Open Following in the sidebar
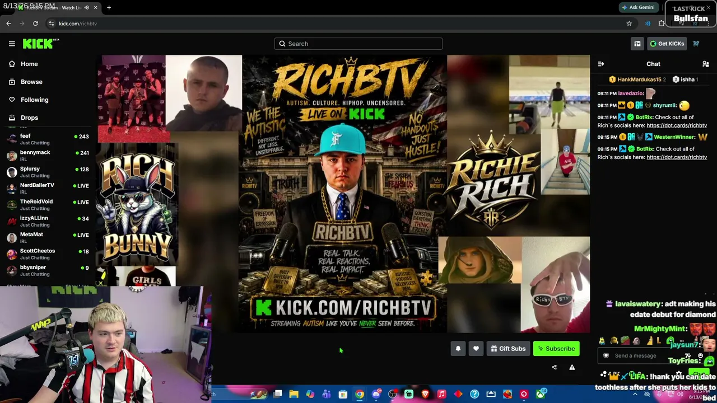 click(34, 100)
